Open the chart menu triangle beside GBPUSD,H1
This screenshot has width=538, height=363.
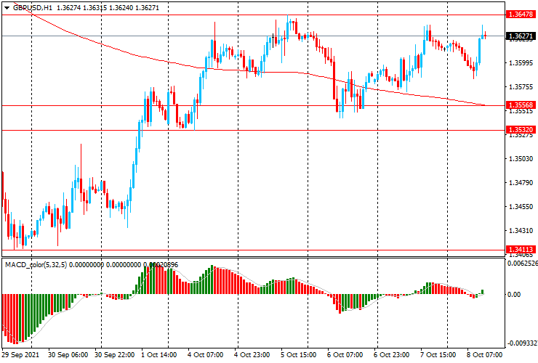coord(7,8)
